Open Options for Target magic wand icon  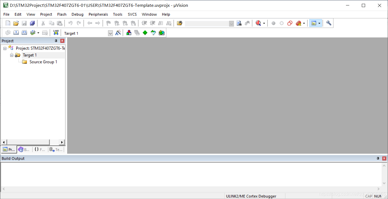tap(118, 33)
